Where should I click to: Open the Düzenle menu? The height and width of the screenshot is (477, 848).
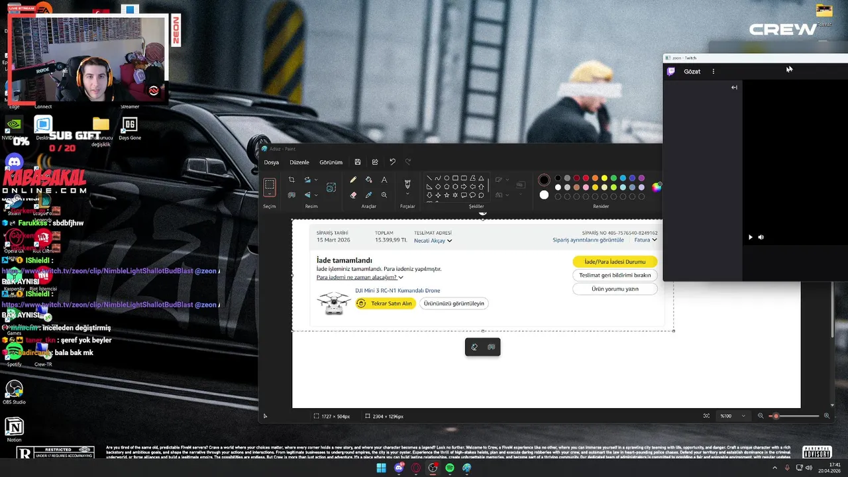point(299,162)
